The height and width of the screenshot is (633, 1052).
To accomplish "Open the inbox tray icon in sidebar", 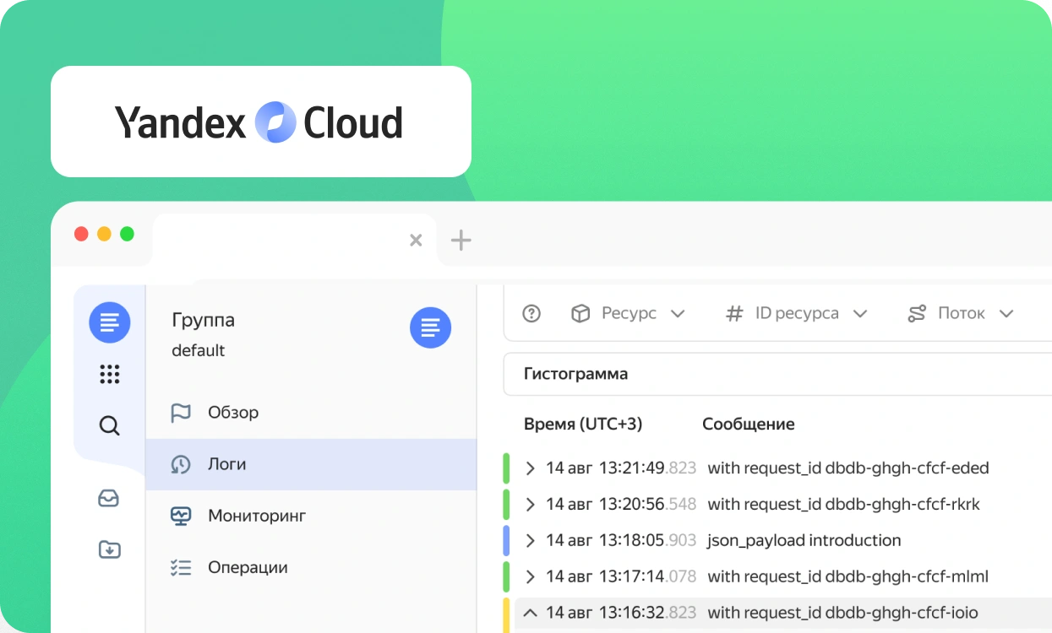I will point(109,498).
